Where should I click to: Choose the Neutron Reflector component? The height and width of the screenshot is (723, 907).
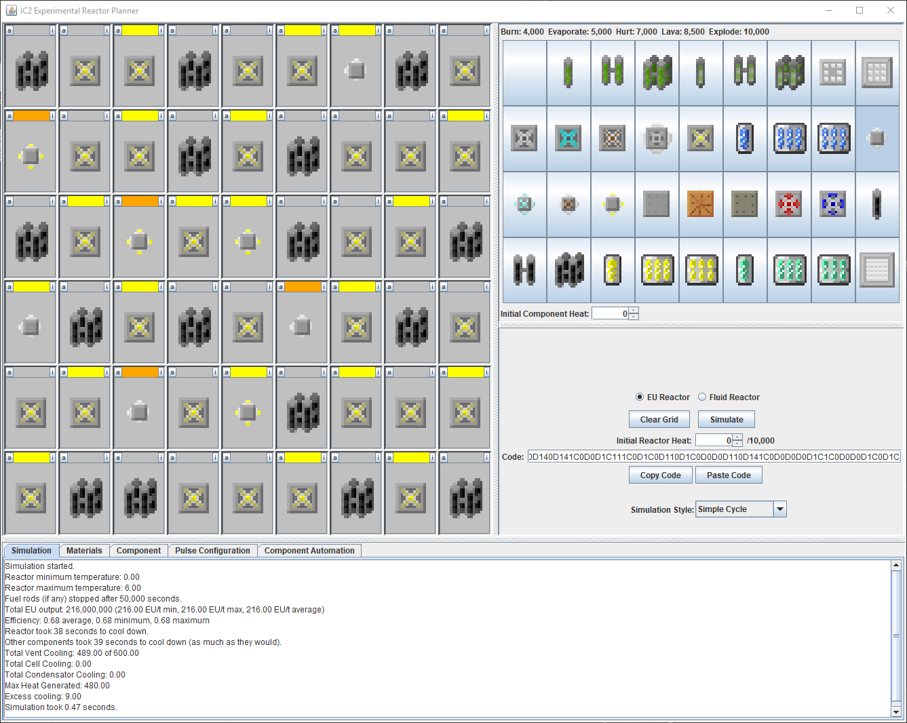tap(833, 72)
